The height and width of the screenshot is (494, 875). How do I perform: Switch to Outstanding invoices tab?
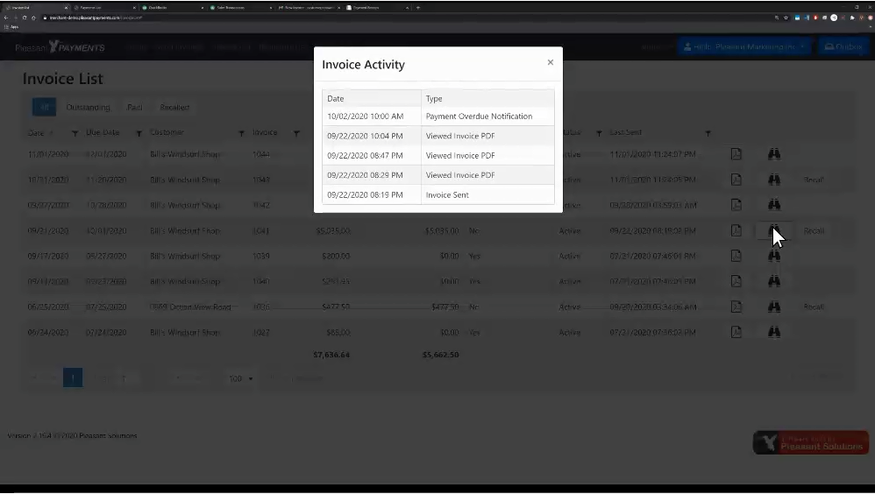click(88, 108)
